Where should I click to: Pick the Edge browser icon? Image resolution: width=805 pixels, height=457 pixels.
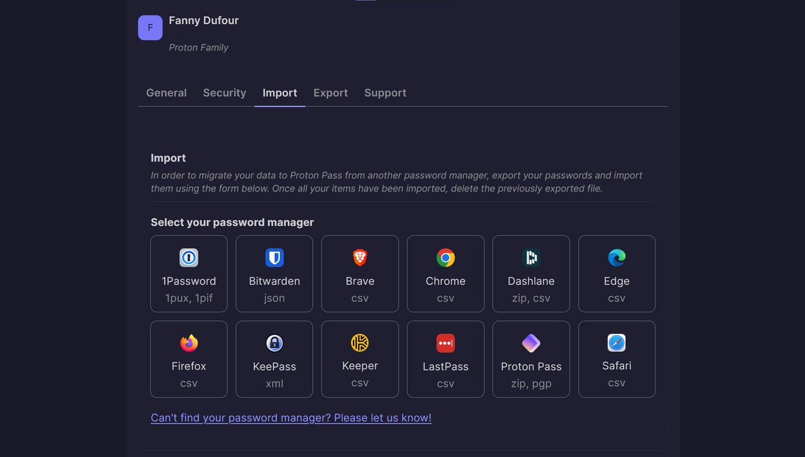616,258
